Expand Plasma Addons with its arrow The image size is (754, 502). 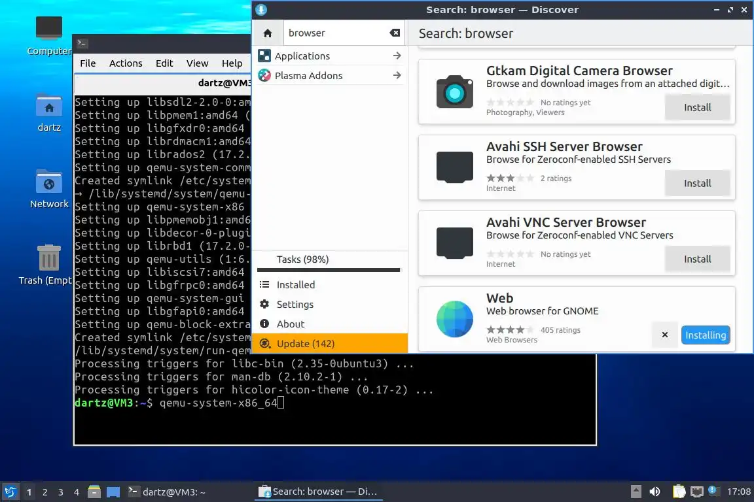[x=397, y=75]
